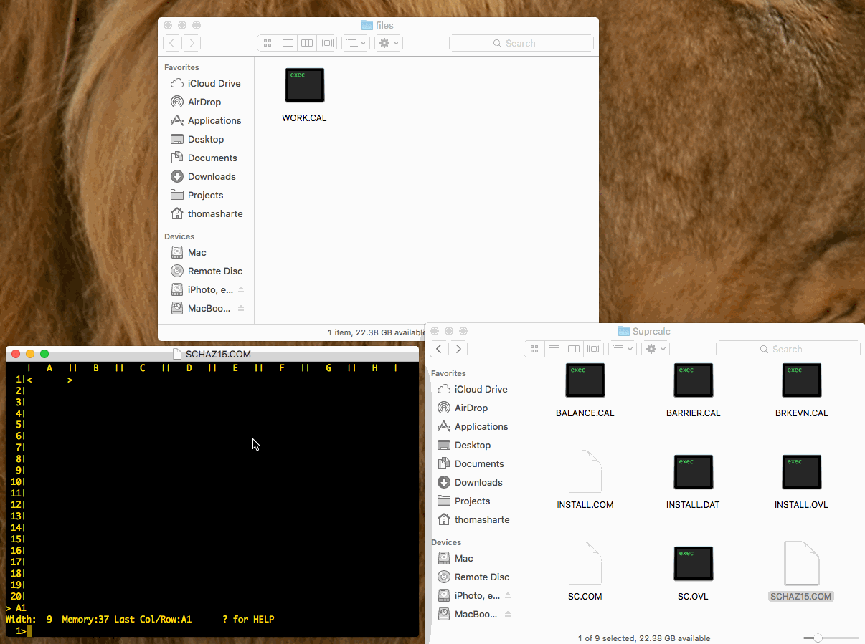The image size is (865, 644).
Task: Select INSTALL.COM file icon
Action: [x=585, y=471]
